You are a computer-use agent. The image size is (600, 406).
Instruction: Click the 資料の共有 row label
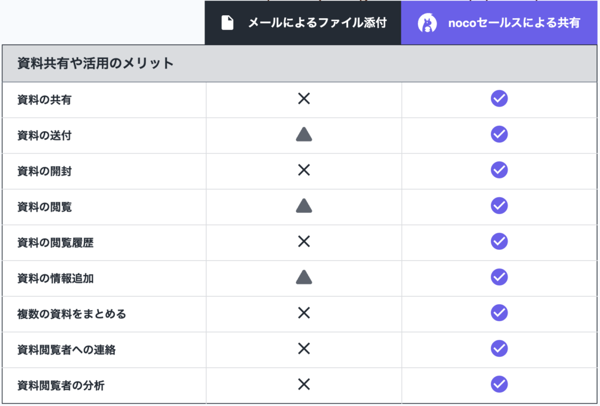click(x=45, y=99)
